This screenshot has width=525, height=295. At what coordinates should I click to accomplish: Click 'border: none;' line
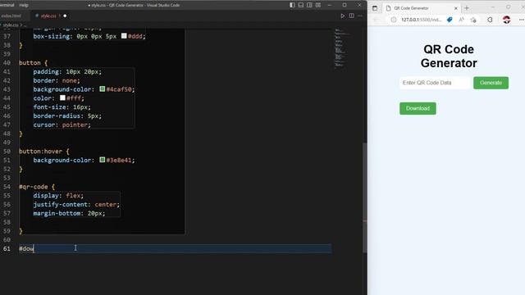point(57,80)
